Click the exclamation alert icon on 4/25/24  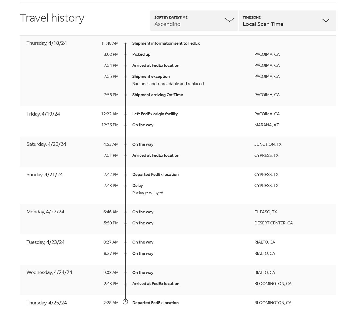(x=125, y=302)
